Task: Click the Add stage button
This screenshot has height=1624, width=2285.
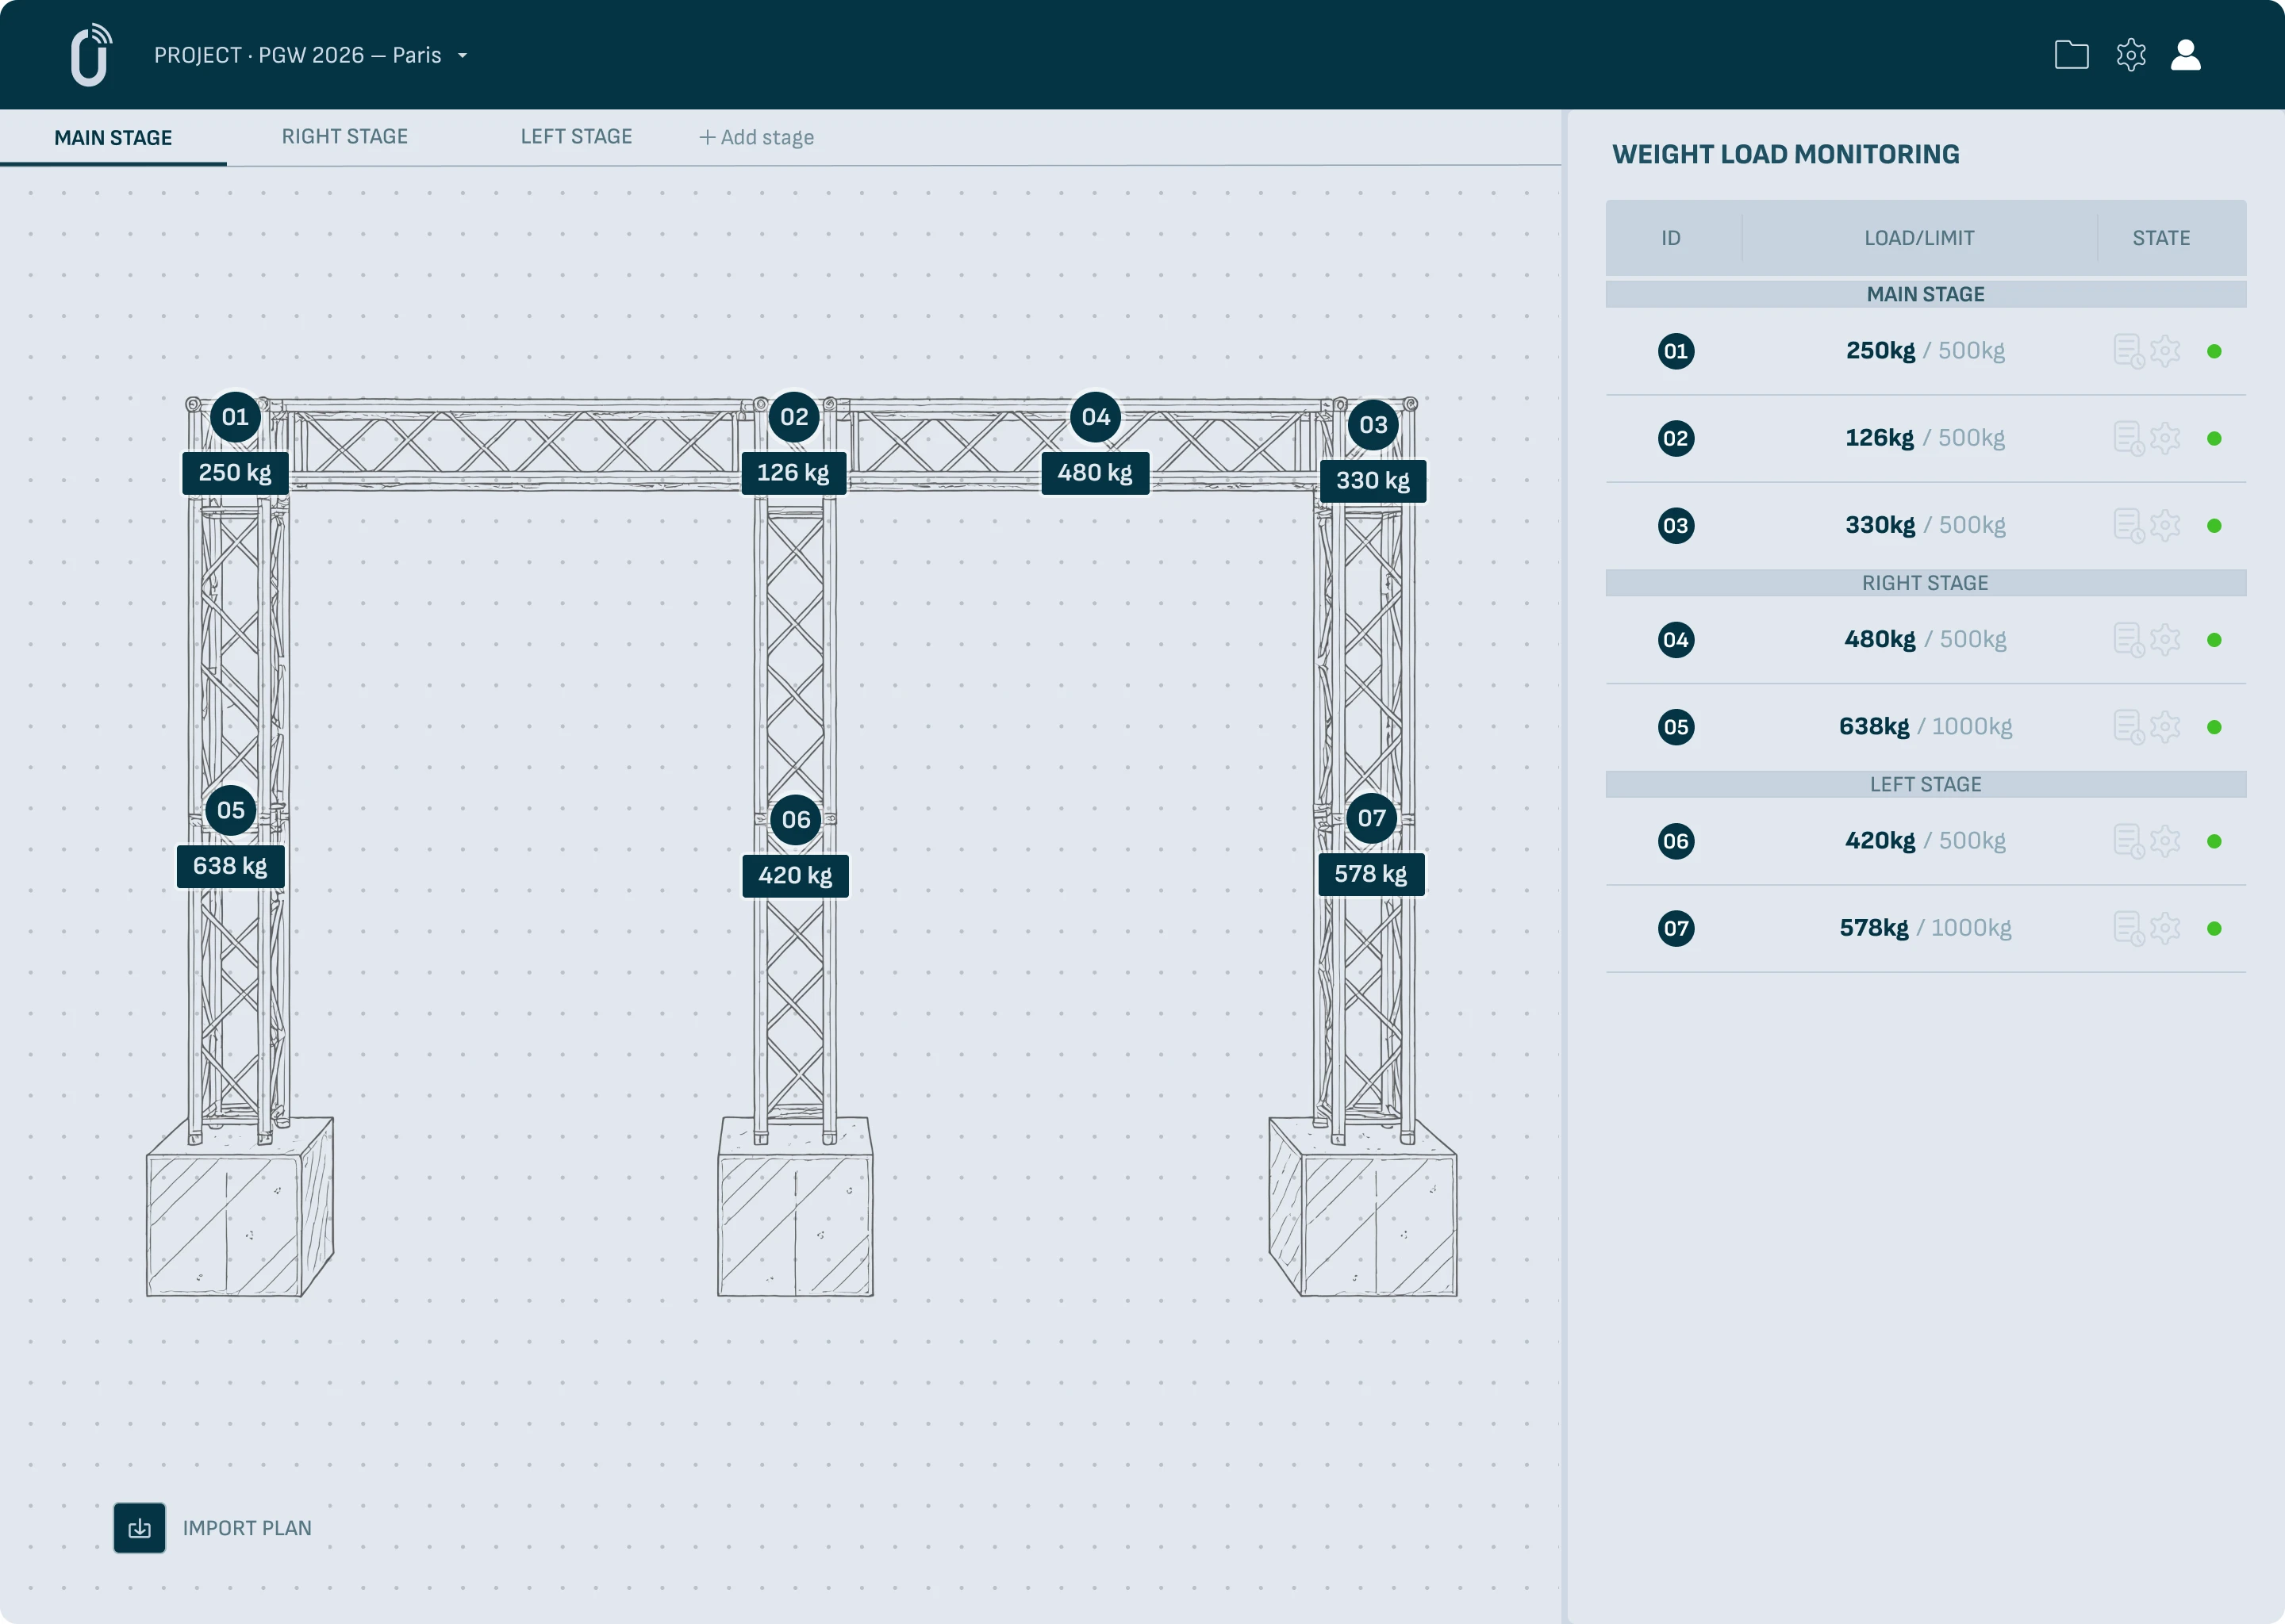Action: pos(756,138)
